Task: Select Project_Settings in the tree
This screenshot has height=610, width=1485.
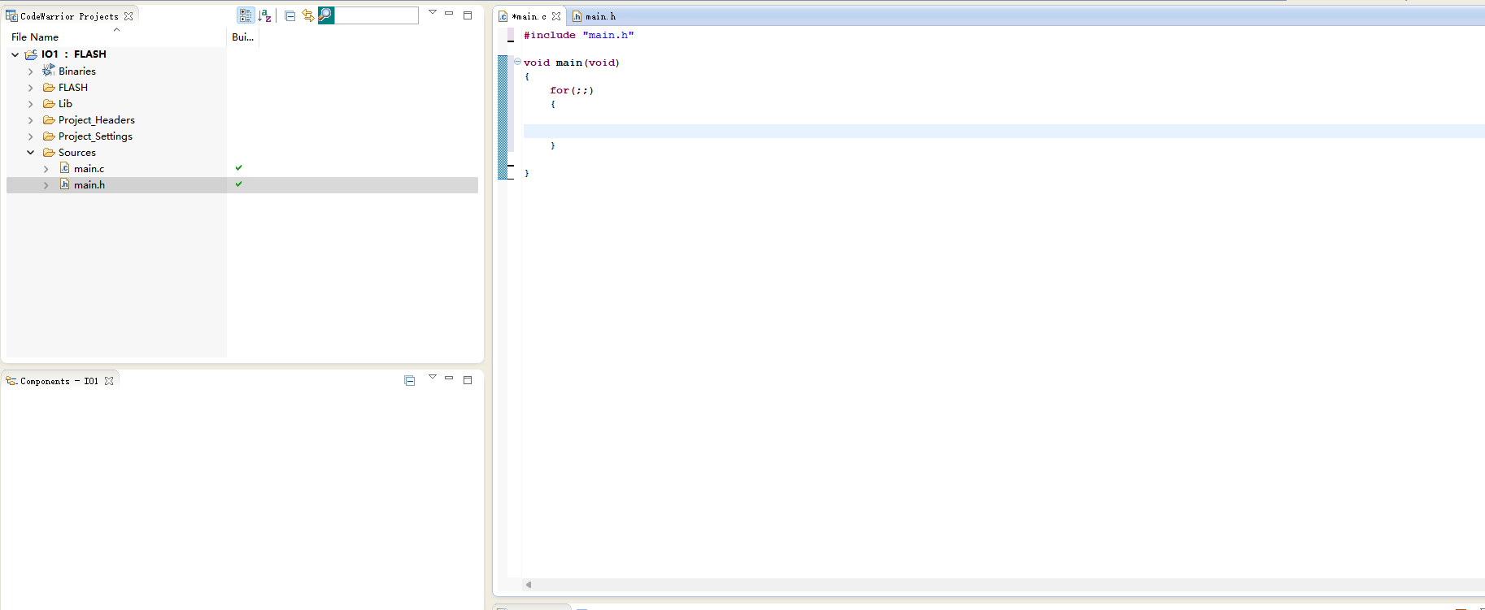Action: click(95, 136)
